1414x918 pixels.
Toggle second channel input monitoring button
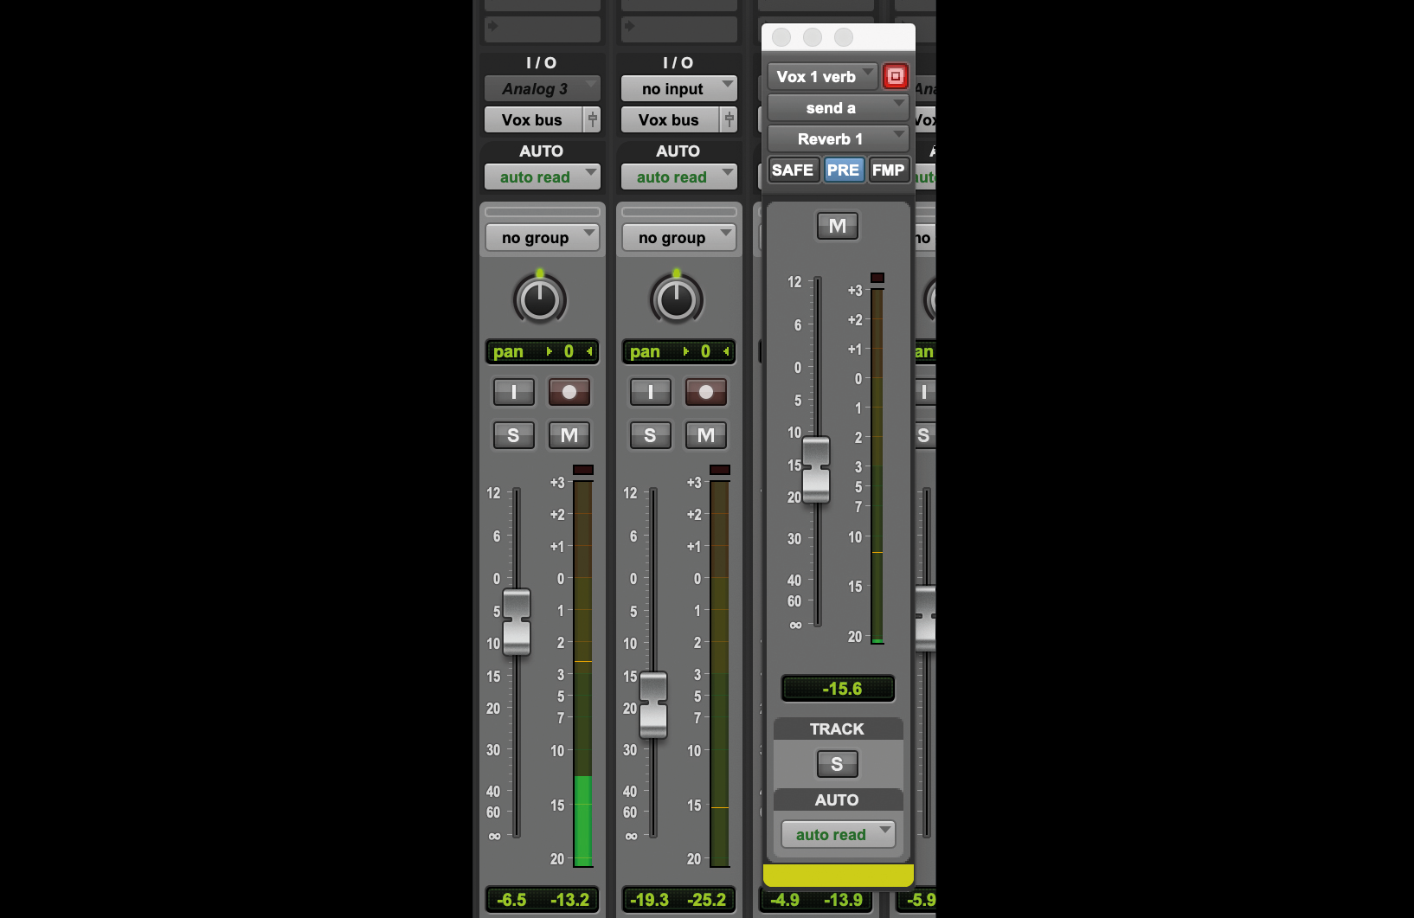coord(651,392)
